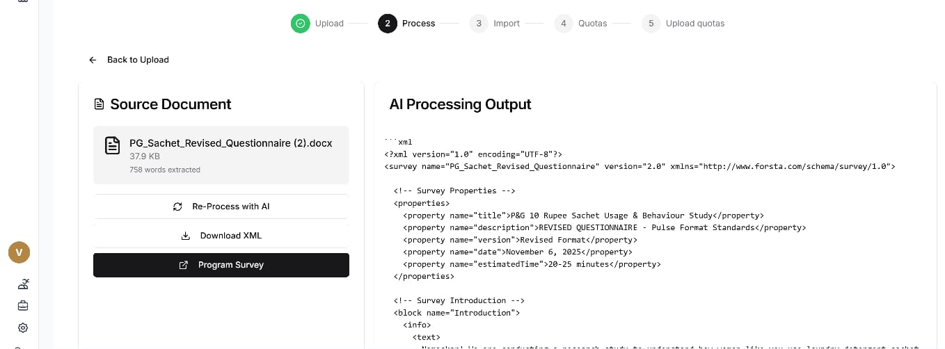Click the refresh icon on Re-Process

[177, 206]
